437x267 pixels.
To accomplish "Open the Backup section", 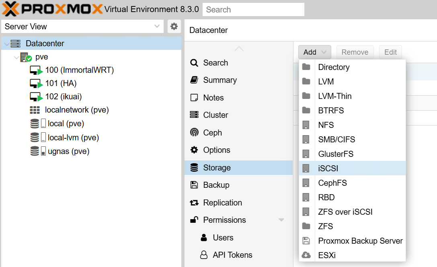I will (x=216, y=185).
